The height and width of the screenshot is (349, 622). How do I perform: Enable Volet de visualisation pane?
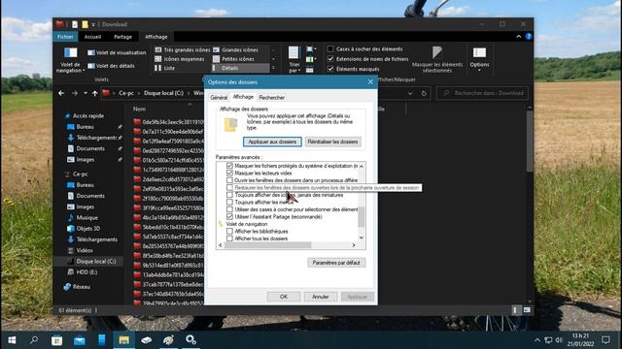point(117,52)
